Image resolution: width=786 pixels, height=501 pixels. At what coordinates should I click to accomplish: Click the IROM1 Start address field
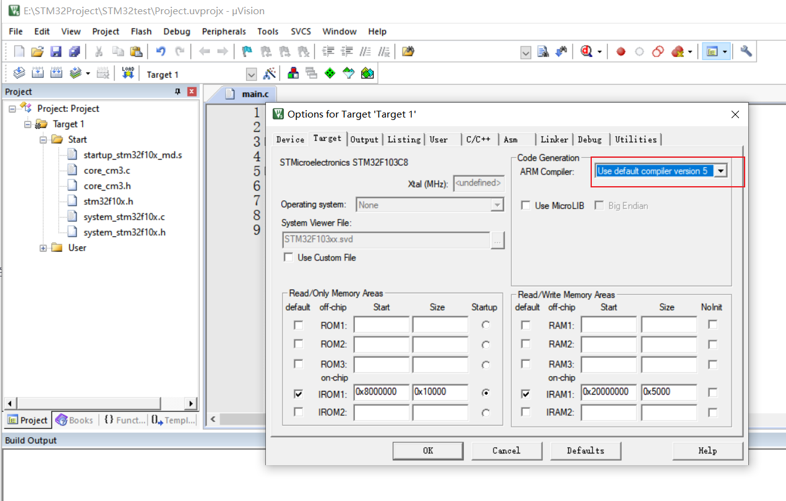pos(382,392)
